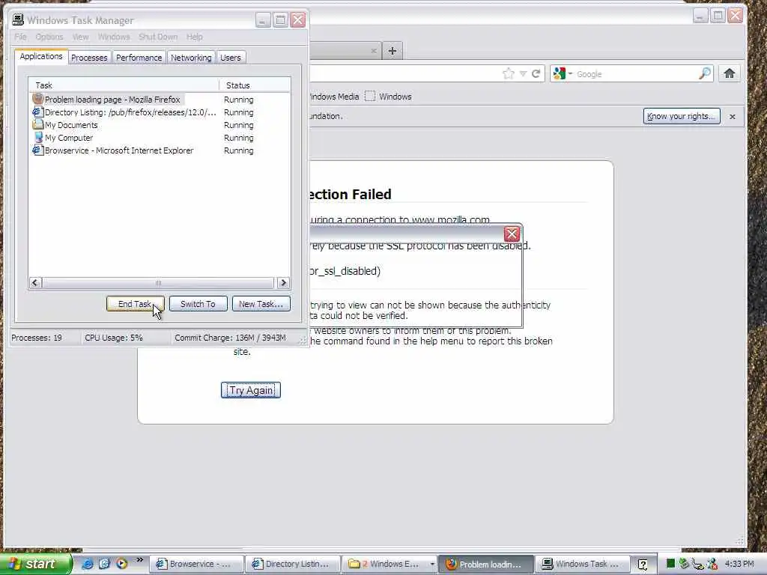The width and height of the screenshot is (767, 575).
Task: Launch Internet Explorer from Quick Launch
Action: point(87,564)
